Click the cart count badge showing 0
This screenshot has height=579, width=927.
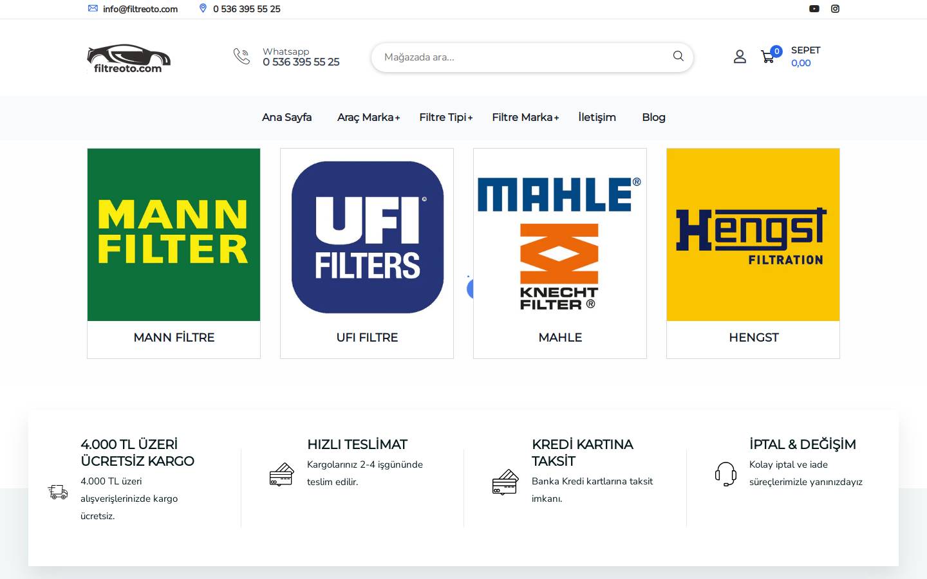(x=776, y=51)
